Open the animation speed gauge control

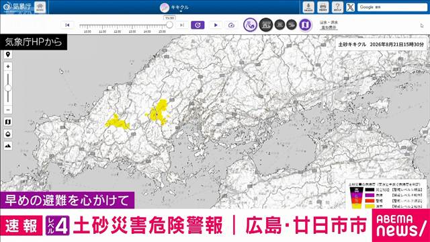pos(231,25)
